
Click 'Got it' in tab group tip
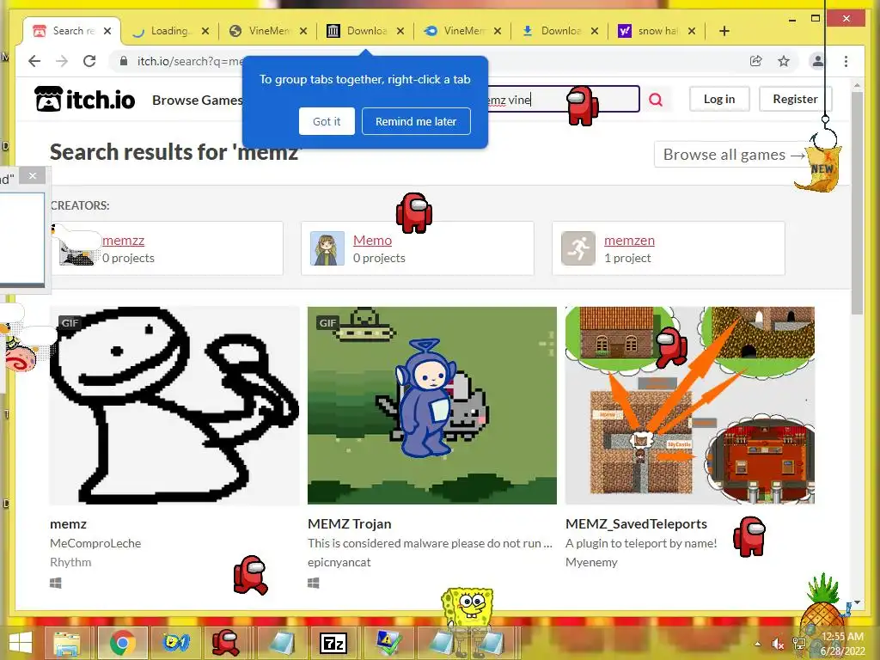pyautogui.click(x=327, y=121)
